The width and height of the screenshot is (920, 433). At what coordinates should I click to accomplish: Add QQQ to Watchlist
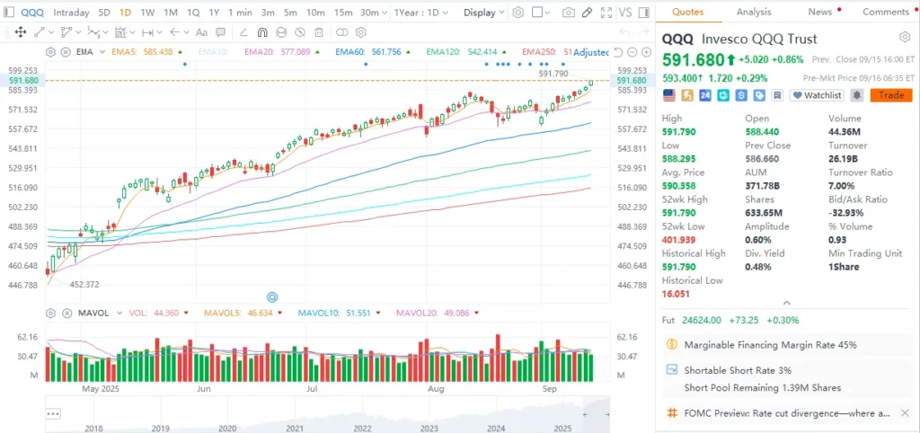click(817, 95)
